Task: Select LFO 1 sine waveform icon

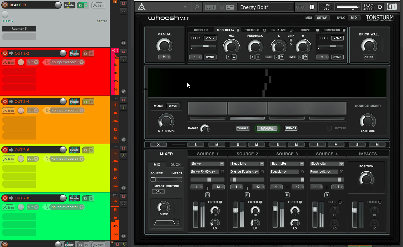Action: coord(210,38)
